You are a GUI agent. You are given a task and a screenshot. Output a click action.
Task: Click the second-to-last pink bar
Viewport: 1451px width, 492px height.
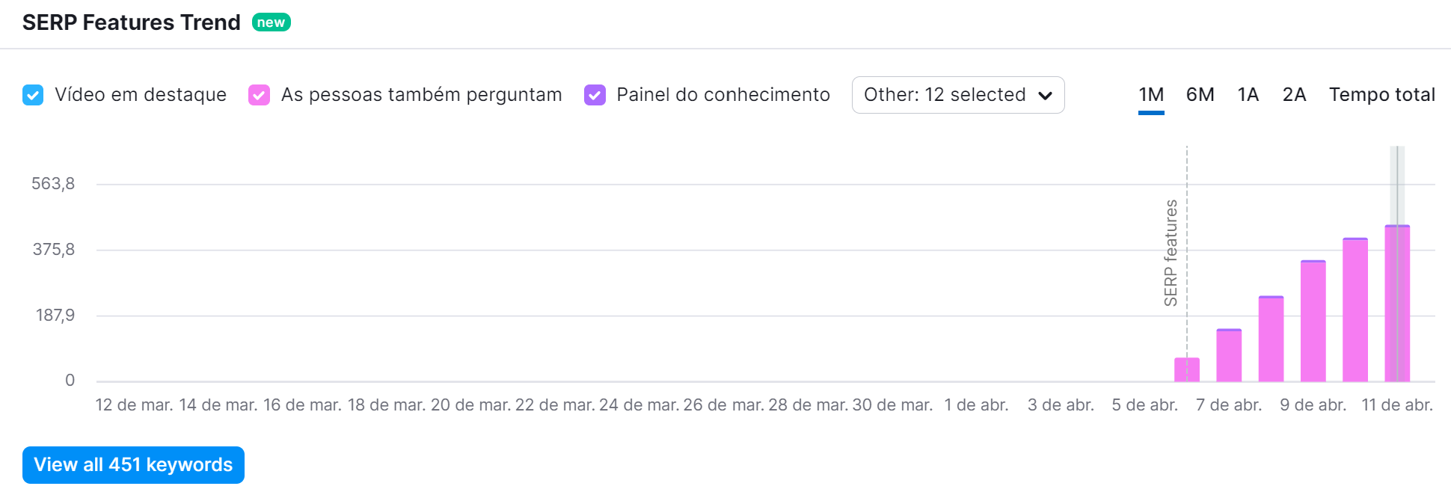click(x=1355, y=310)
